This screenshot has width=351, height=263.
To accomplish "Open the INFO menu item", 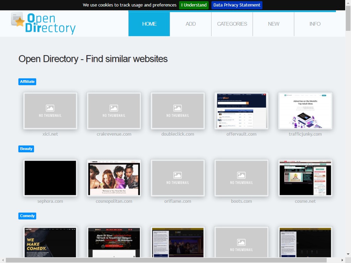I will pos(315,24).
